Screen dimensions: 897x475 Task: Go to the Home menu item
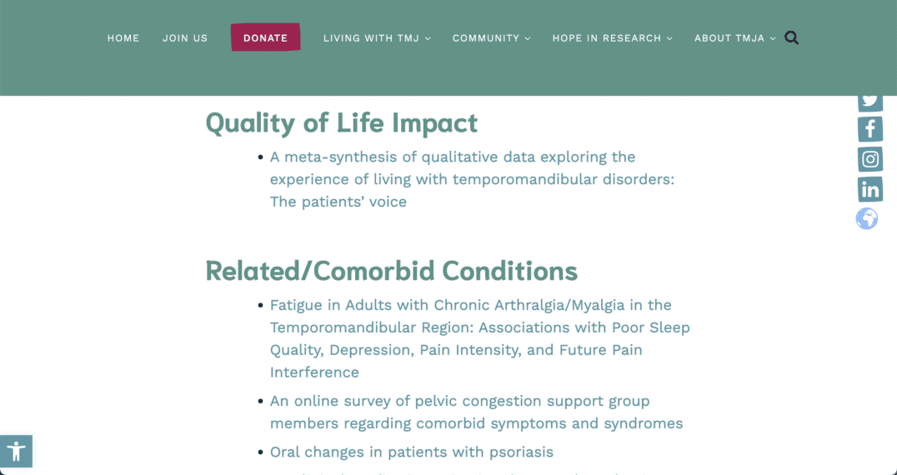(123, 38)
